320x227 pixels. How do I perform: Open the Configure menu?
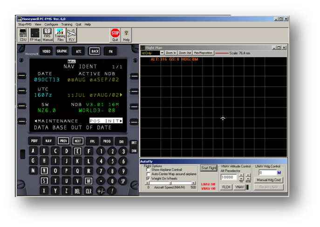[51, 24]
